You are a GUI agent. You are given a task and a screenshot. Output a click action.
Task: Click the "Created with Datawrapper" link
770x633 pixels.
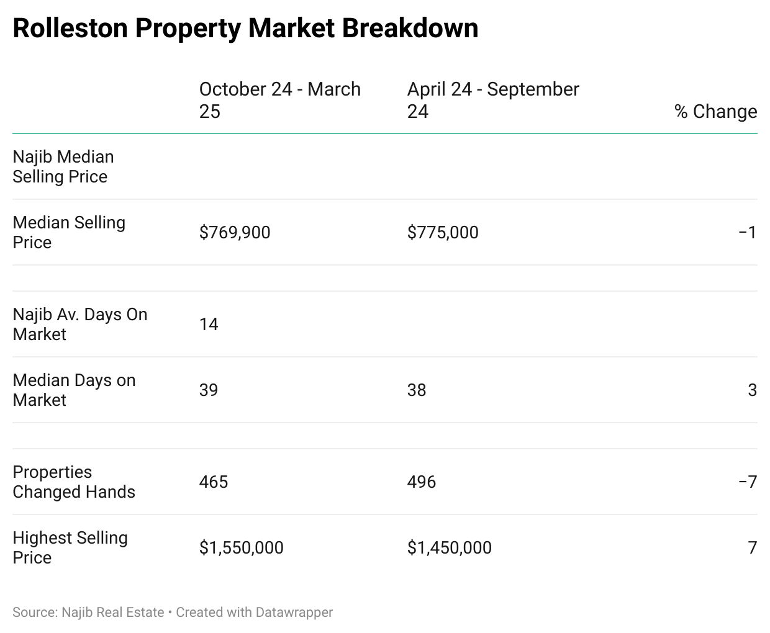point(254,613)
